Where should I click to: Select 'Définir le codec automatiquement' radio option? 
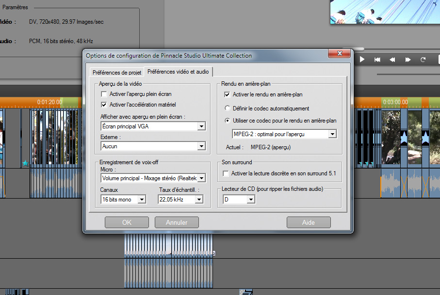228,108
